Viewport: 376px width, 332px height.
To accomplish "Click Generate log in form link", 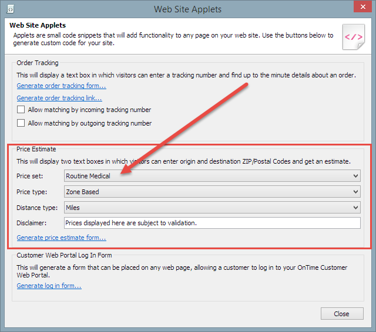I will 49,286.
